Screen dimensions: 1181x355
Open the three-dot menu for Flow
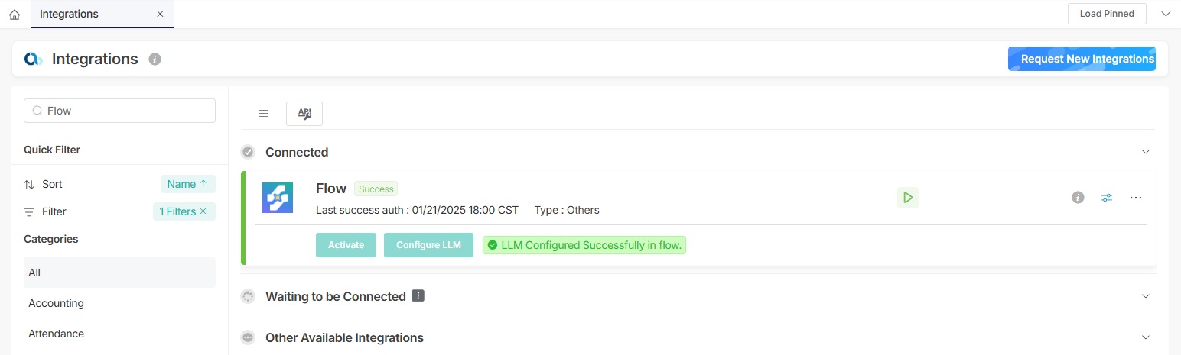tap(1136, 198)
